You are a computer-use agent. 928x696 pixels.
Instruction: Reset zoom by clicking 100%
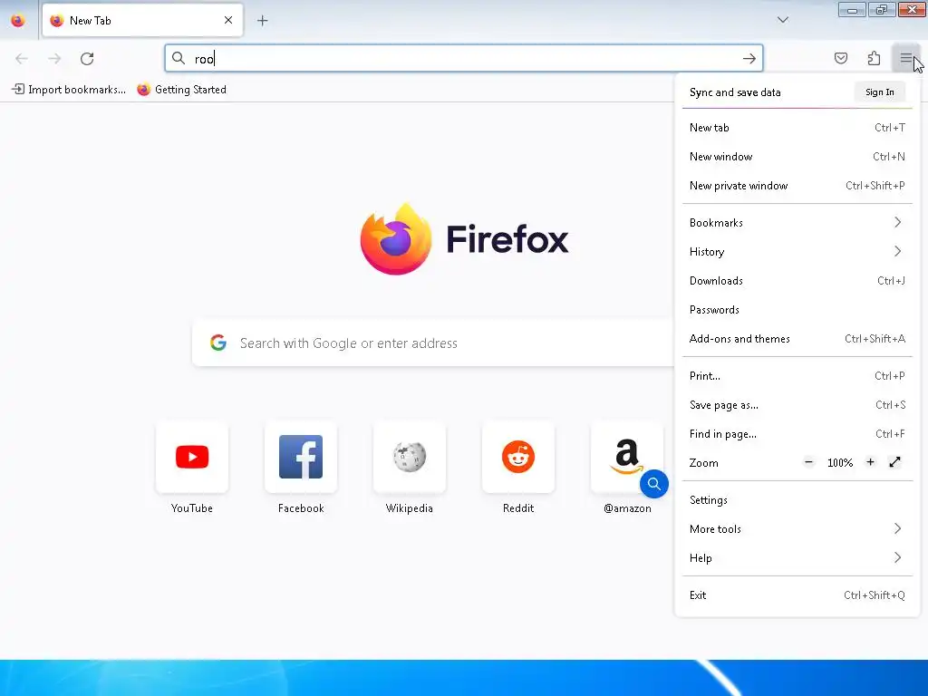pyautogui.click(x=840, y=463)
